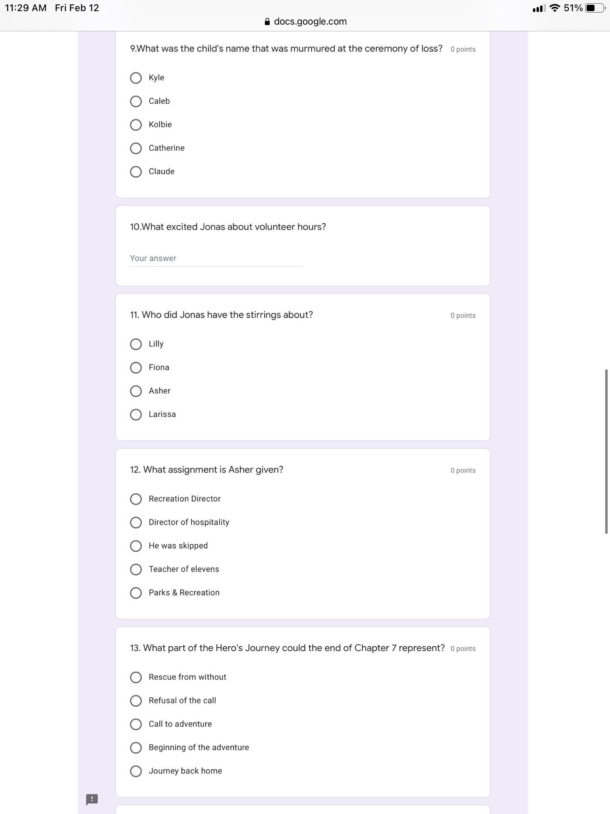Tap the Wi-Fi status icon

pos(555,8)
